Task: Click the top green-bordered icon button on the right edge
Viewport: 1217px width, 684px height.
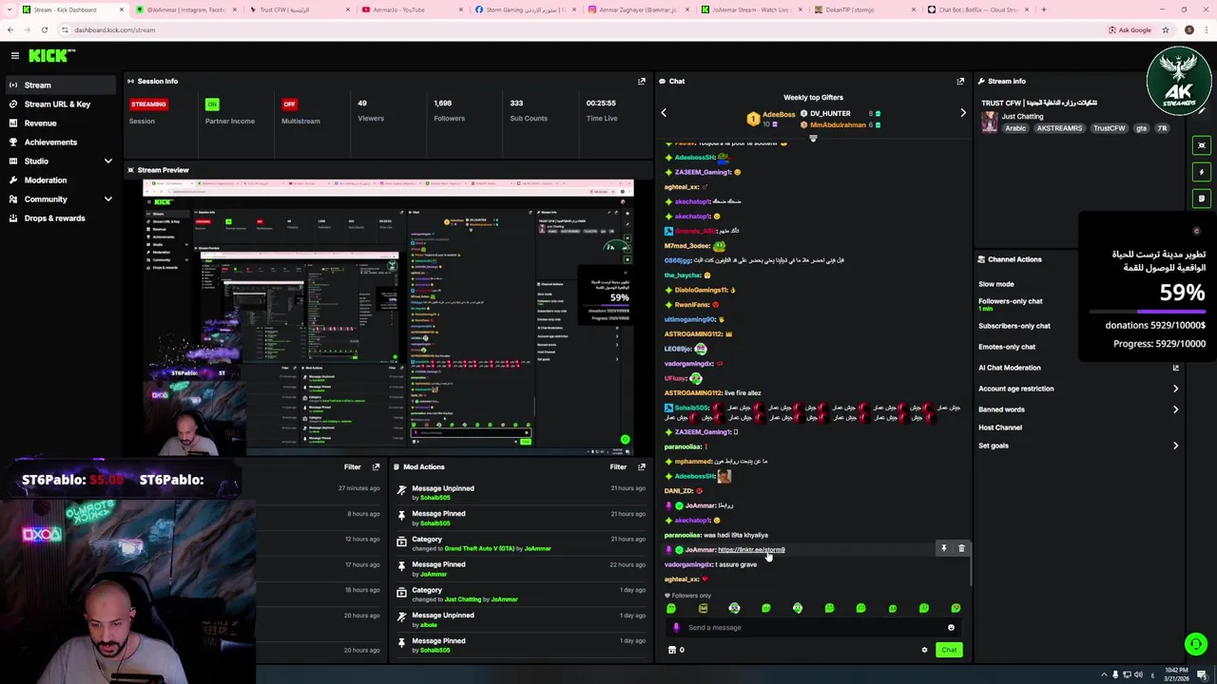Action: coord(1202,145)
